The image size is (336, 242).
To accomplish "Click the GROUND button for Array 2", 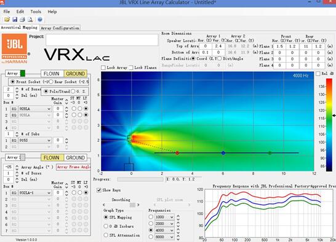I will 76,158.
